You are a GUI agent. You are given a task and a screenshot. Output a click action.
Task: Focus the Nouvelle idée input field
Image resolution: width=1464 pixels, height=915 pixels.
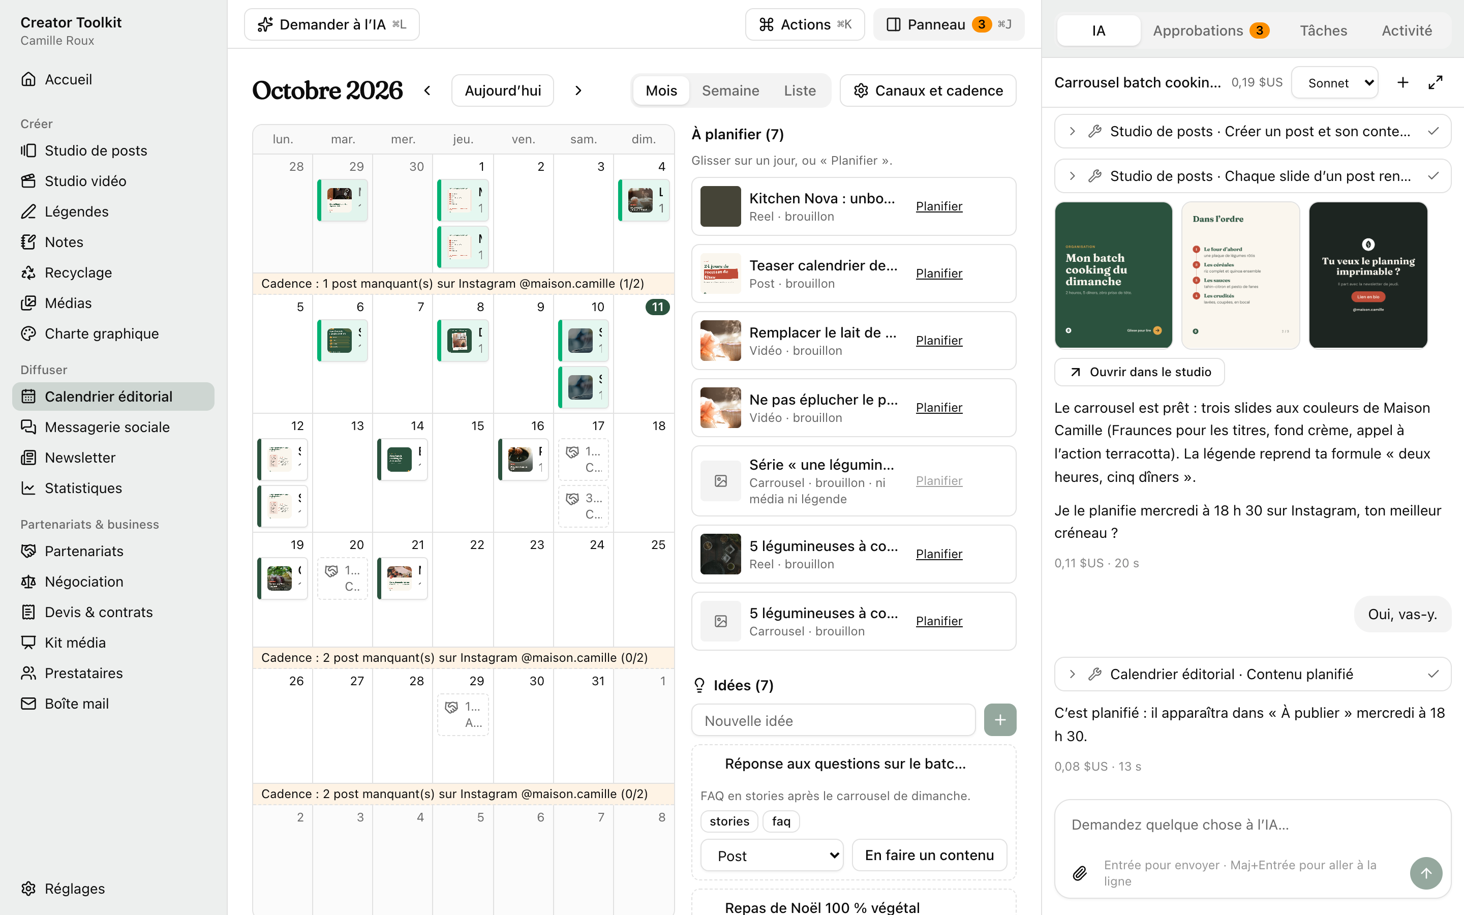(834, 720)
